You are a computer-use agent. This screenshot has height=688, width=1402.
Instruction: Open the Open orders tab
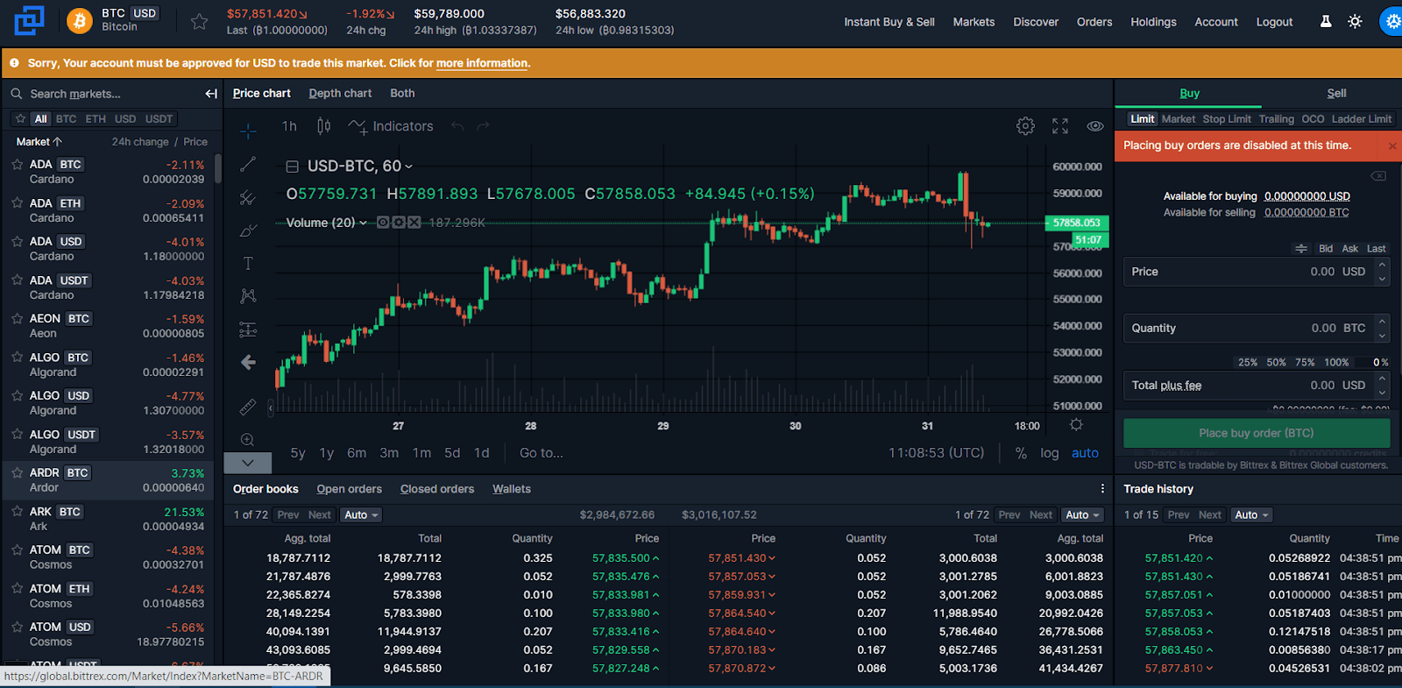(x=349, y=489)
